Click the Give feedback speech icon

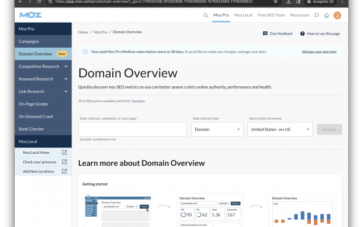(x=265, y=33)
